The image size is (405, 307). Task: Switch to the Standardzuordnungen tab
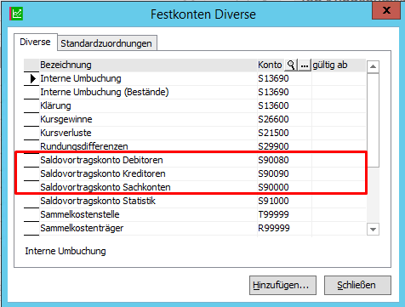(106, 43)
